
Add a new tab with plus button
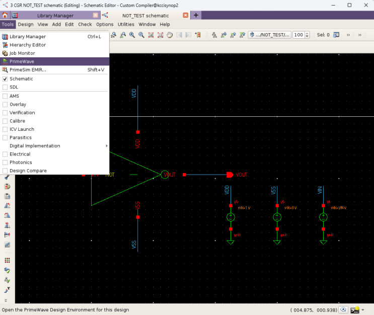(196, 15)
